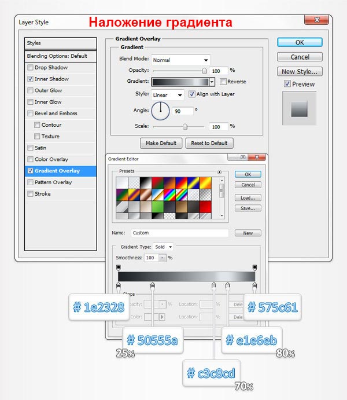Viewport: 347px width, 400px height.
Task: Click the Save... button in Gradient Editor
Action: point(248,208)
